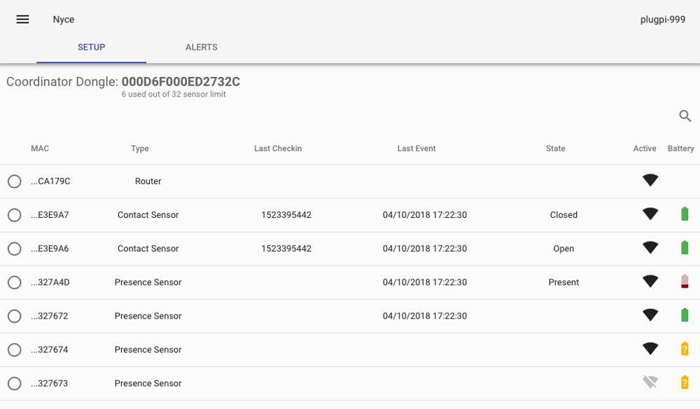Click the WiFi active icon for Router CA179C

650,181
